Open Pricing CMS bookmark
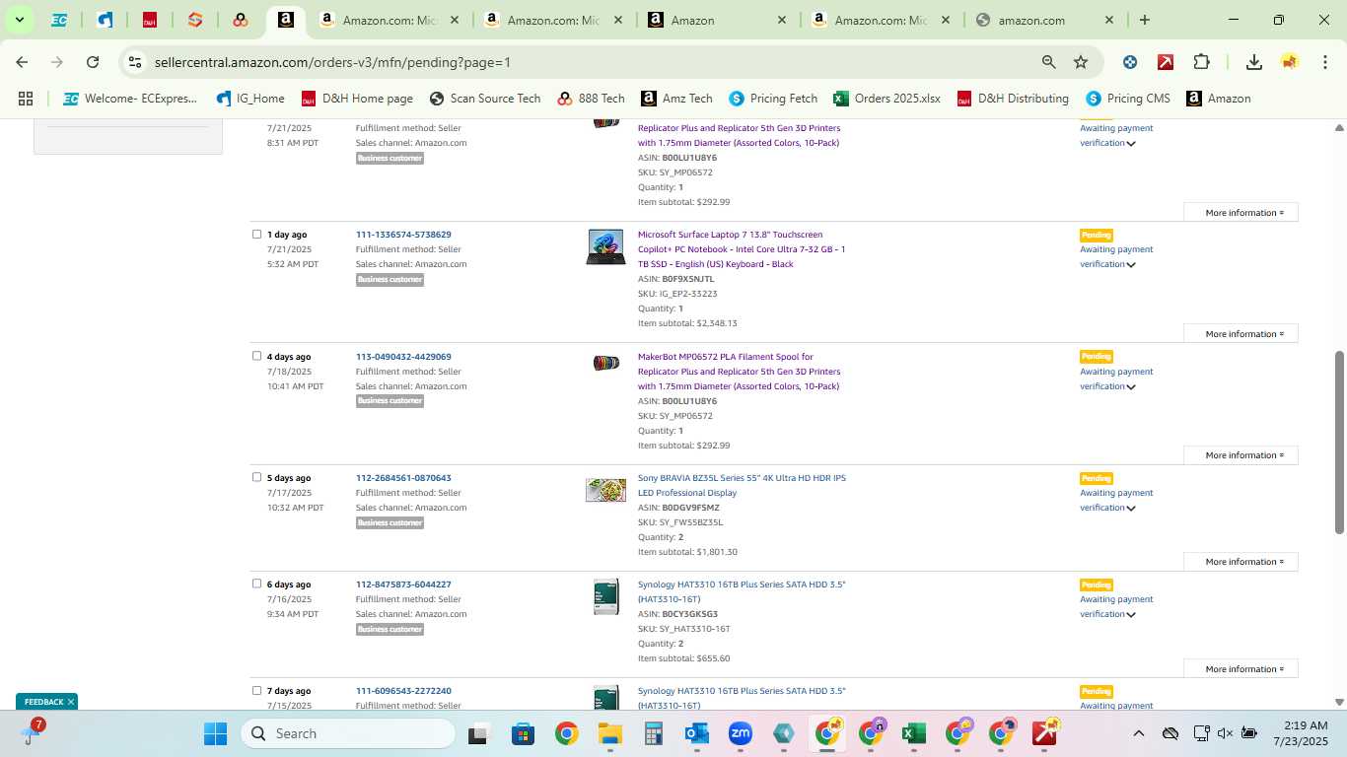 click(1128, 99)
